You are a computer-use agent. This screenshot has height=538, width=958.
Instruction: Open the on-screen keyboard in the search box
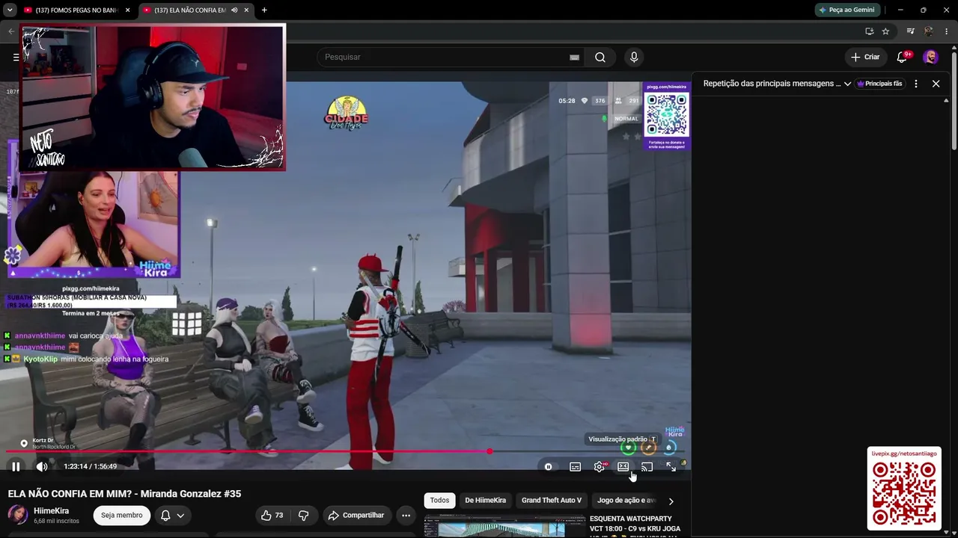(574, 57)
